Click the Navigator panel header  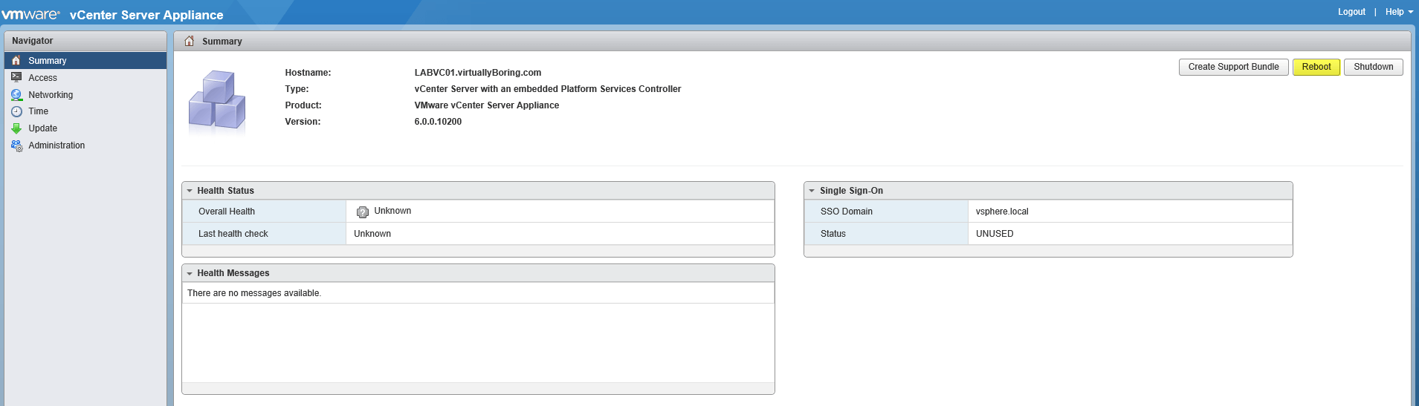[85, 41]
